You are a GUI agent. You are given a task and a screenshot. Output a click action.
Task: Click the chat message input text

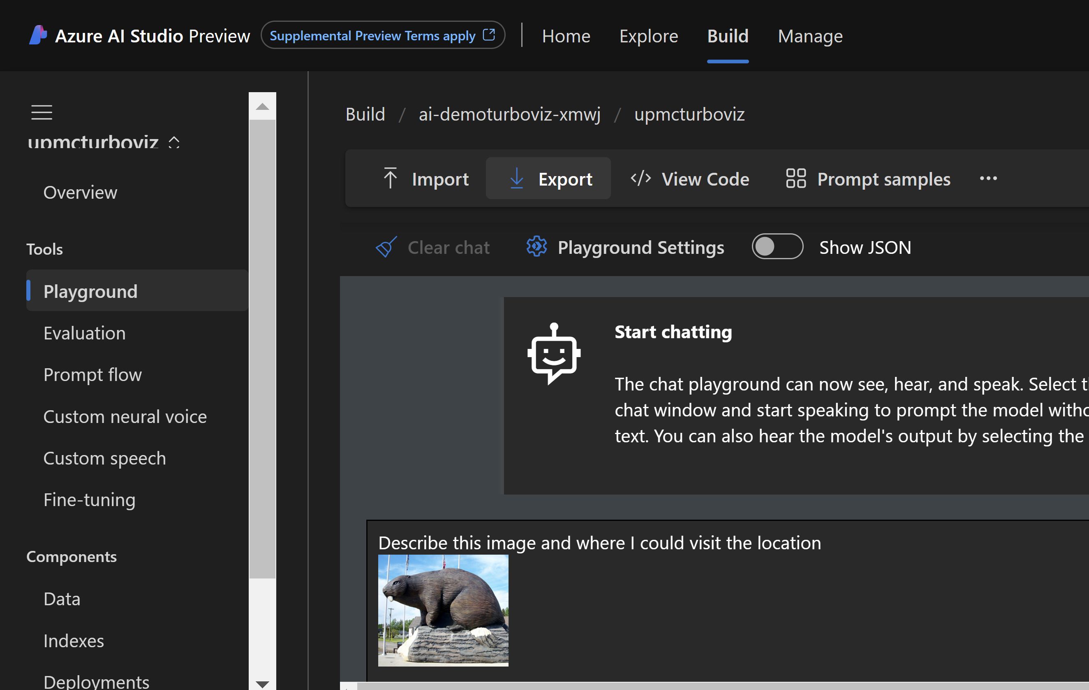[599, 543]
